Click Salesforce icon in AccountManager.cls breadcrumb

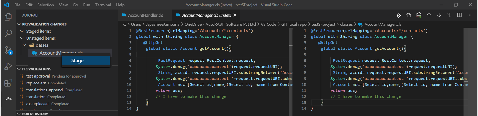point(360,24)
